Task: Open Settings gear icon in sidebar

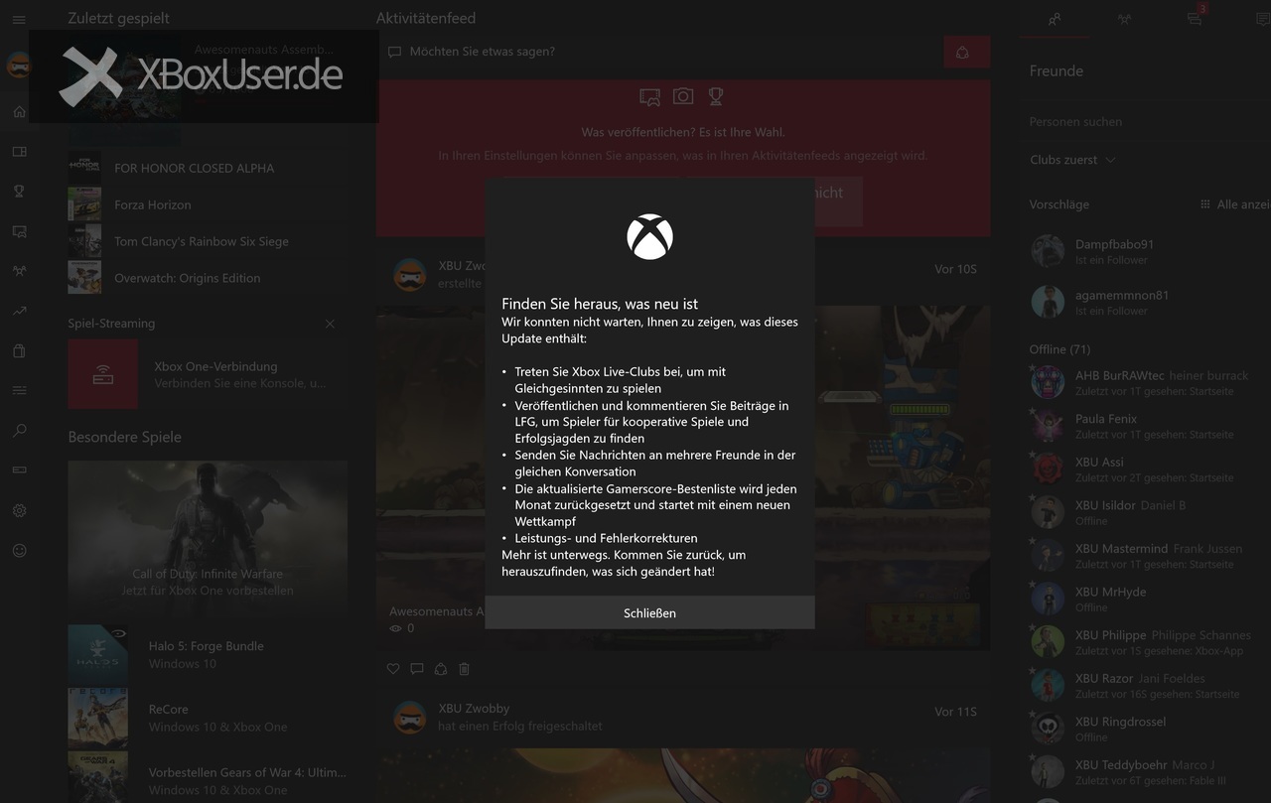Action: pyautogui.click(x=19, y=510)
